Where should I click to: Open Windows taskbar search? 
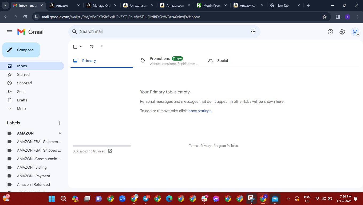(x=64, y=199)
